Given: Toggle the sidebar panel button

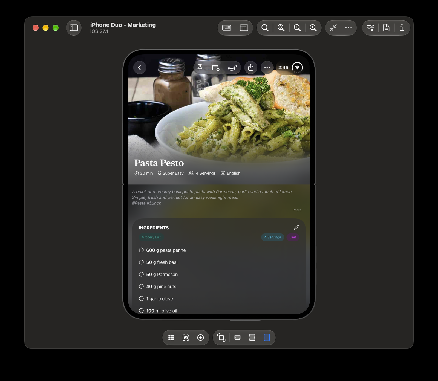Looking at the screenshot, I should click(74, 28).
